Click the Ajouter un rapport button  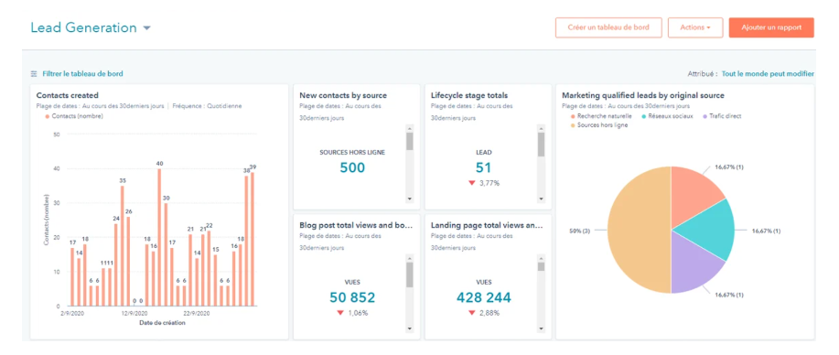click(771, 27)
